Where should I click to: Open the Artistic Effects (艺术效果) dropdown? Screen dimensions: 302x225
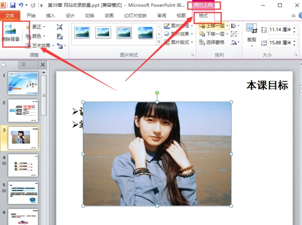[x=40, y=45]
